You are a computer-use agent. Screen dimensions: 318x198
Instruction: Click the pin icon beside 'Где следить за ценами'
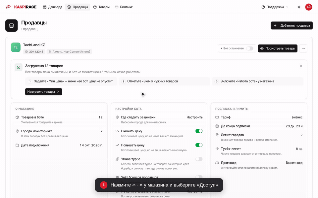click(117, 117)
